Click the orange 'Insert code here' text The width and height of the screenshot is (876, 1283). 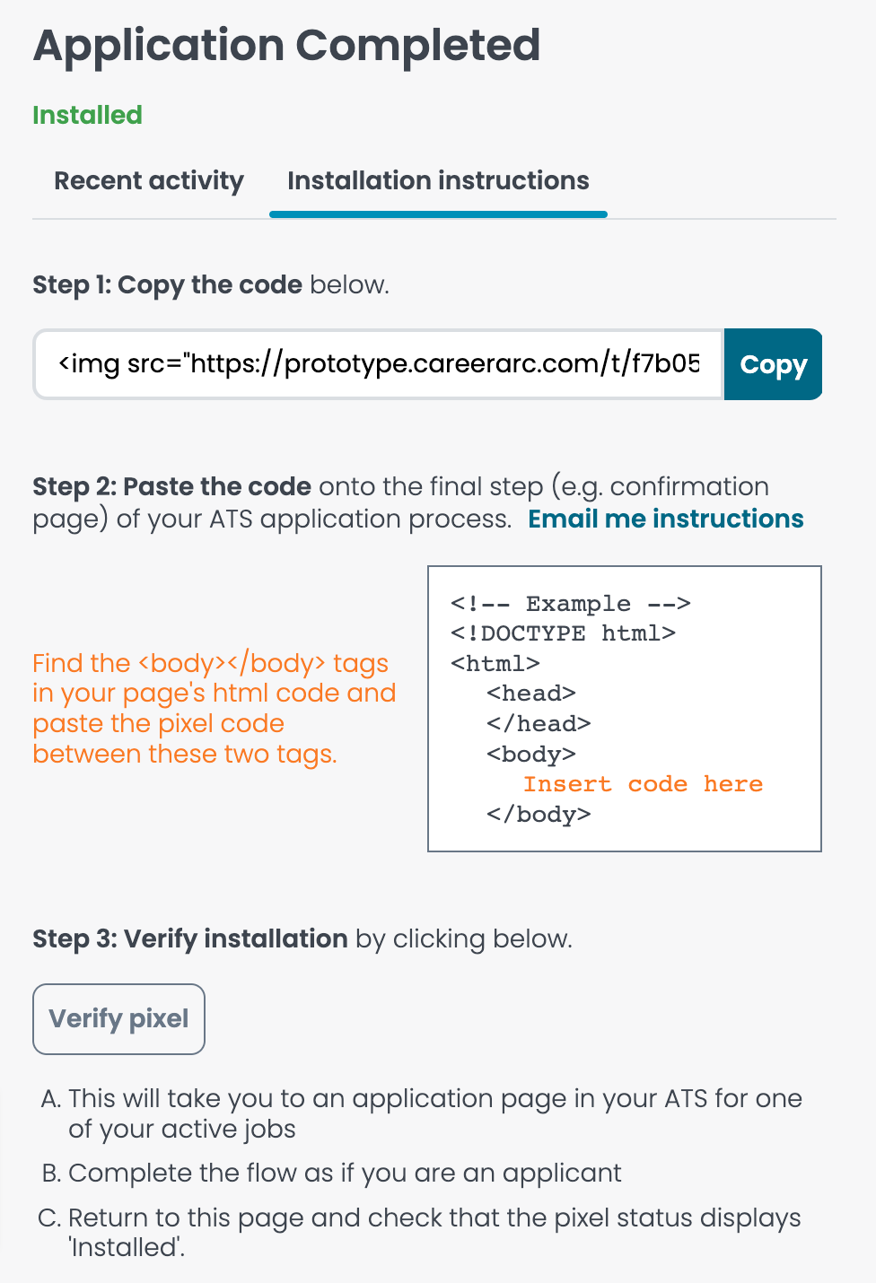pos(643,784)
